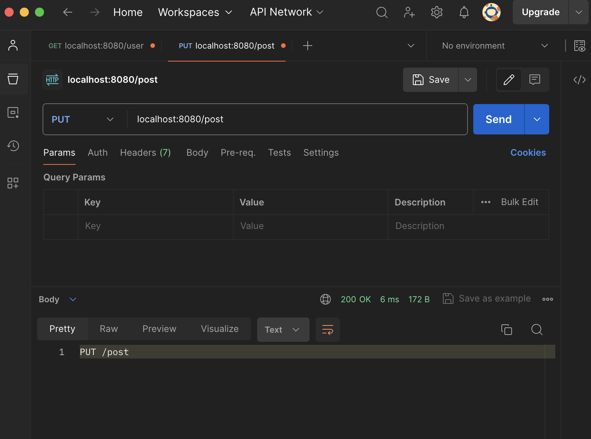Image resolution: width=591 pixels, height=439 pixels.
Task: Open the Text format dropdown
Action: point(283,330)
